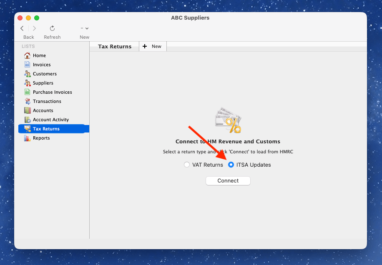
Task: Click the ABC Suppliers window title
Action: coord(190,18)
